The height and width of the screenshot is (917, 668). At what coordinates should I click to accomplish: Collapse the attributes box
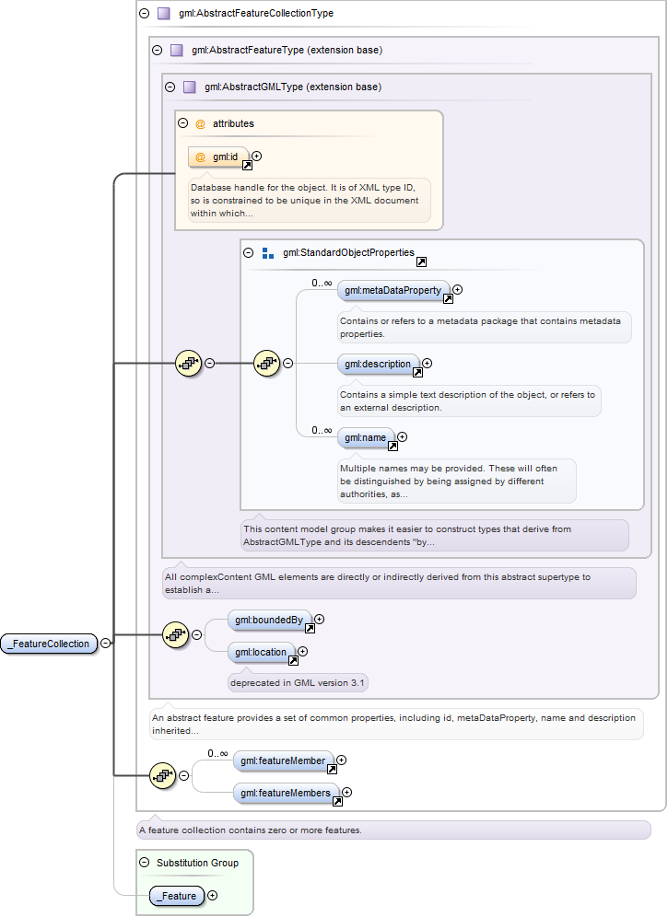click(182, 122)
